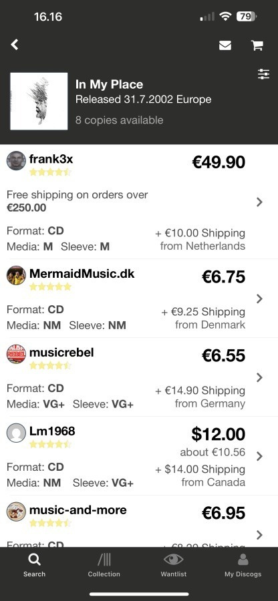Viewport: 278px width, 601px height.
Task: Open music-and-more seller avatar
Action: coord(16,512)
